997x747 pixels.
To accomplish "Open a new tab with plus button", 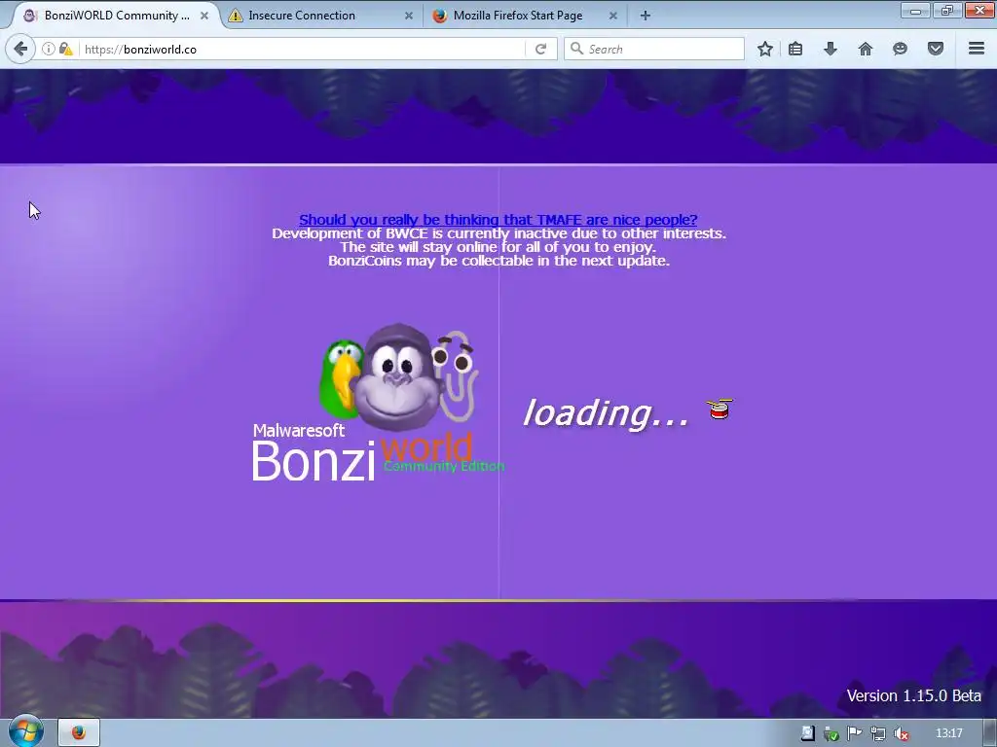I will coord(646,16).
